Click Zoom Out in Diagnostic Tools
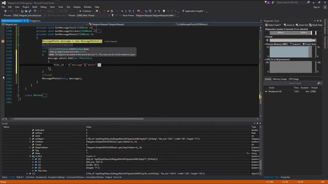This screenshot has height=184, width=328. click(302, 25)
